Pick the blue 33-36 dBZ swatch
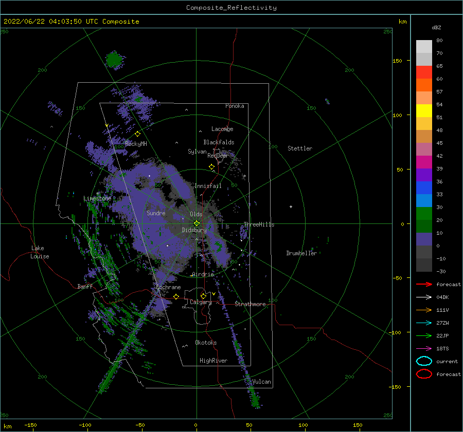The width and height of the screenshot is (463, 432). pos(424,188)
